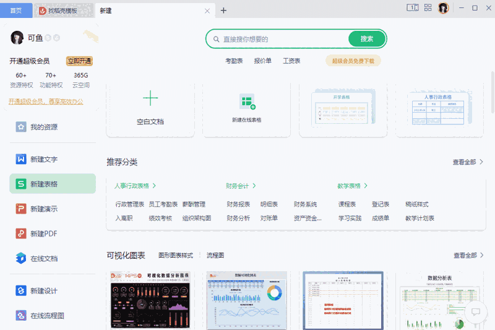Click the 新建文字 W icon

point(21,159)
